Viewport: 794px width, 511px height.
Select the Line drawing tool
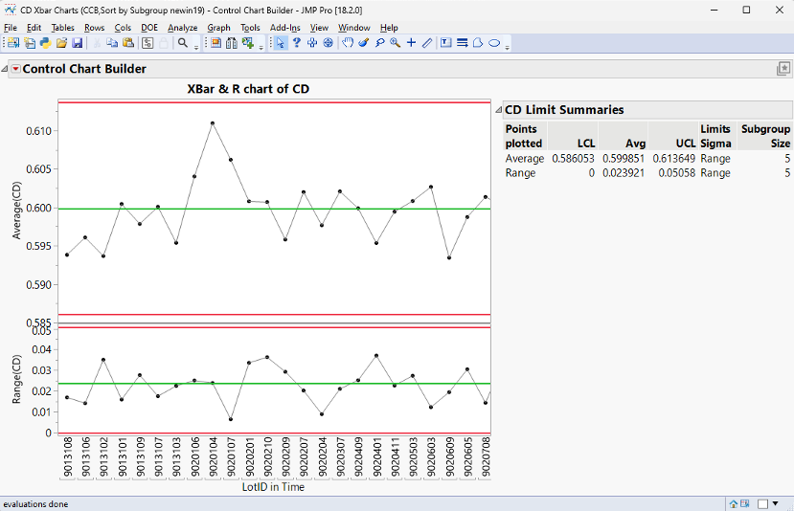point(427,43)
